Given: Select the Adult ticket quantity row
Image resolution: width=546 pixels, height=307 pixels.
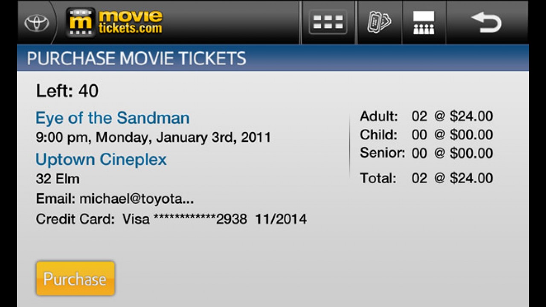Looking at the screenshot, I should tap(426, 116).
